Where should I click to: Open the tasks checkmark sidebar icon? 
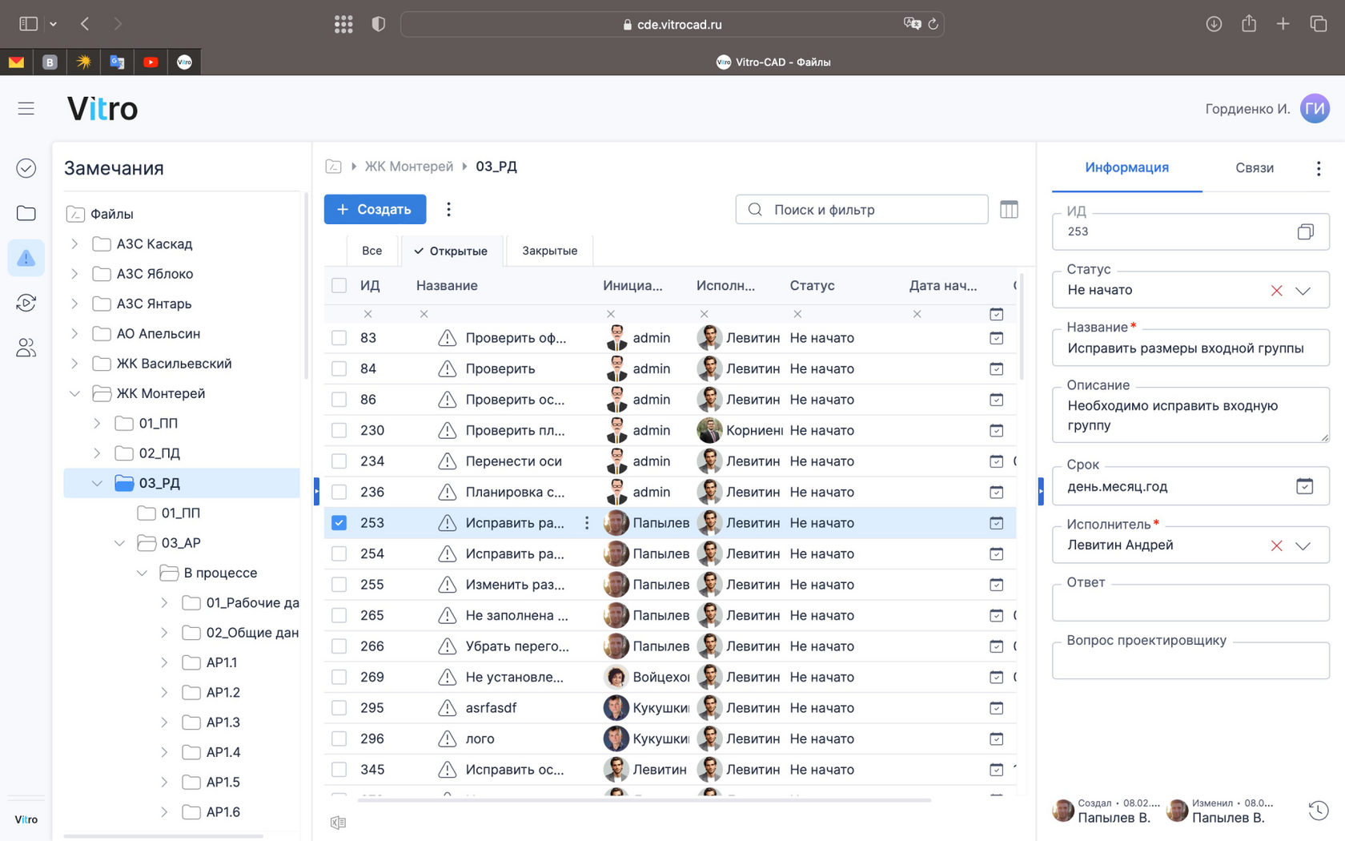click(x=26, y=168)
